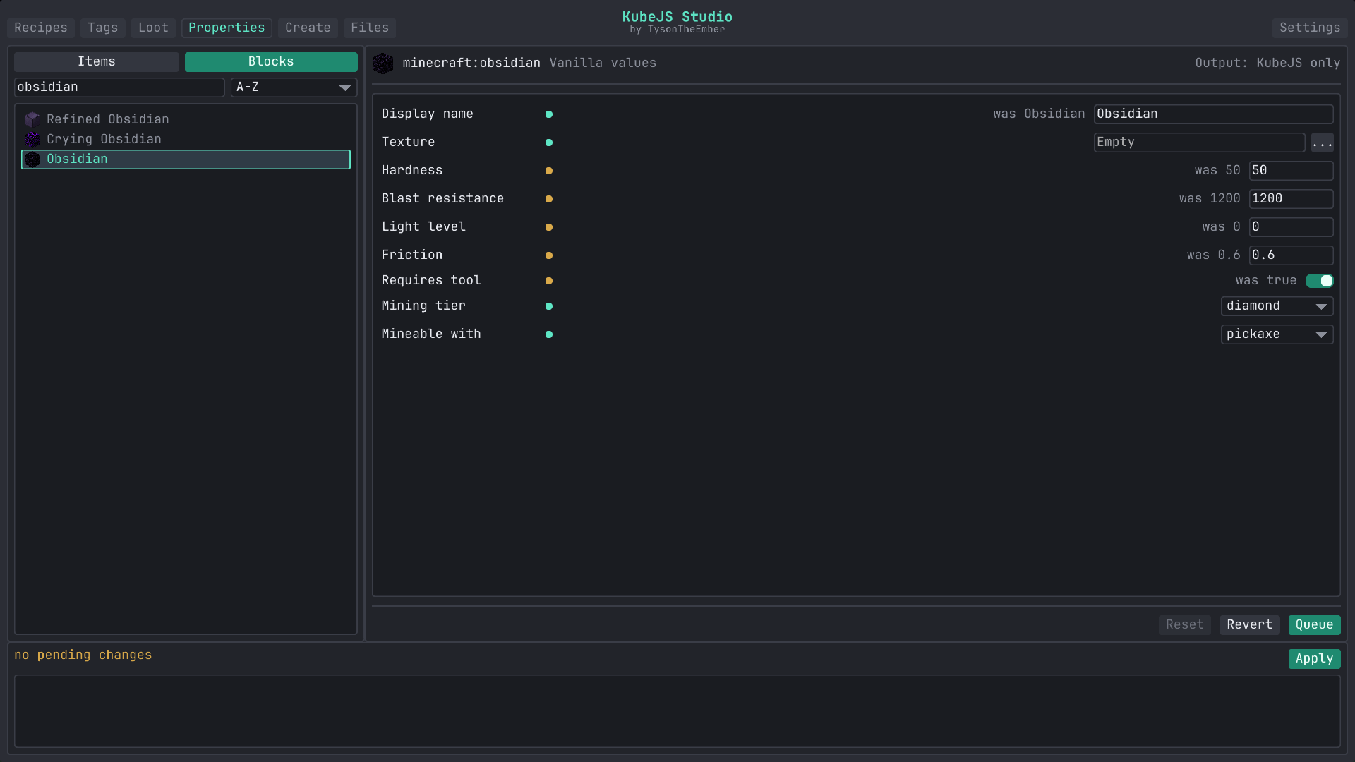Image resolution: width=1355 pixels, height=762 pixels.
Task: Click the Apply button
Action: click(x=1315, y=659)
